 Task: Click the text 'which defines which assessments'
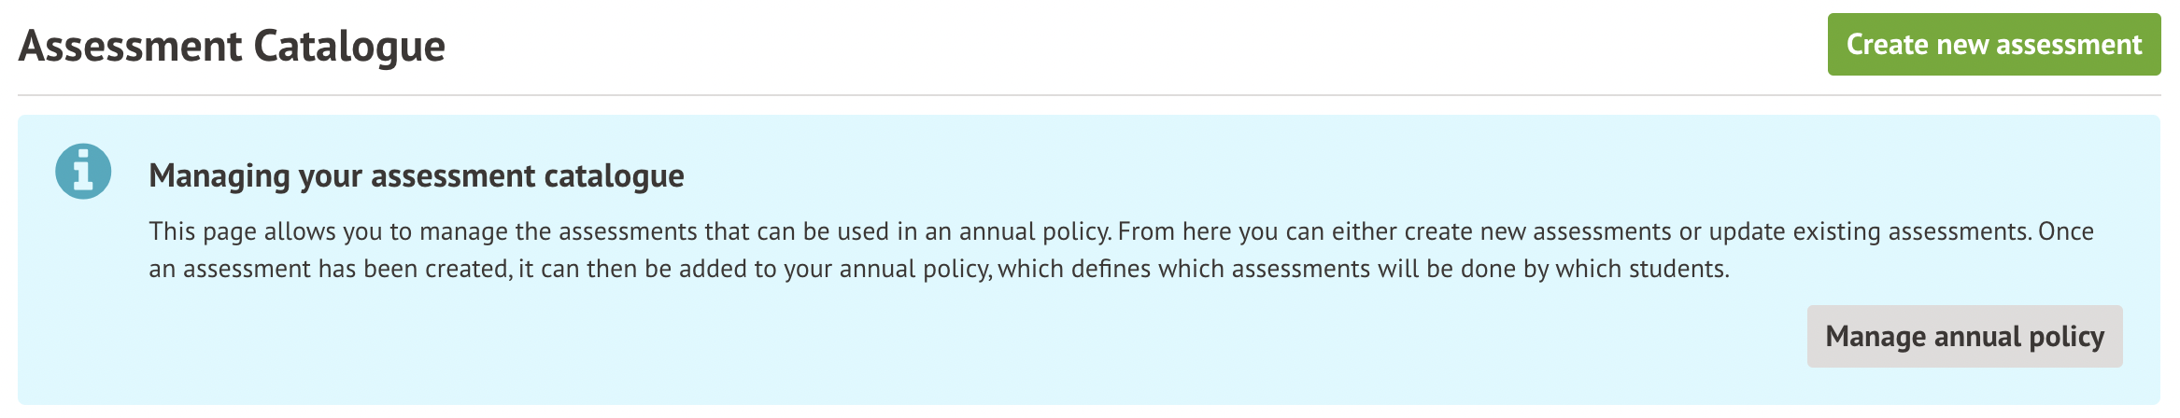pyautogui.click(x=1183, y=270)
